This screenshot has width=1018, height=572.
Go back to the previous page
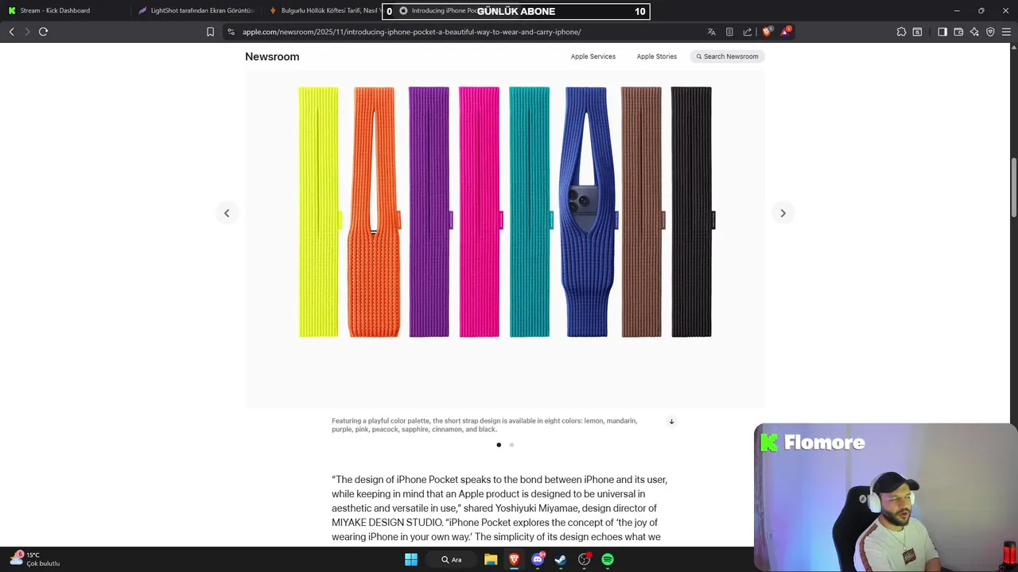11,32
